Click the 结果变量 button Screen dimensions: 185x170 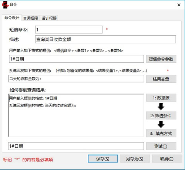[161, 79]
